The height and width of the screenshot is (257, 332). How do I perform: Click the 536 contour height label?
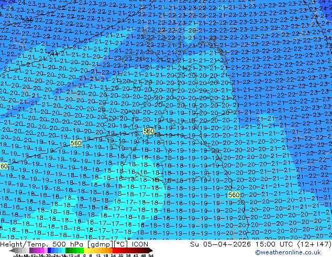28,20
